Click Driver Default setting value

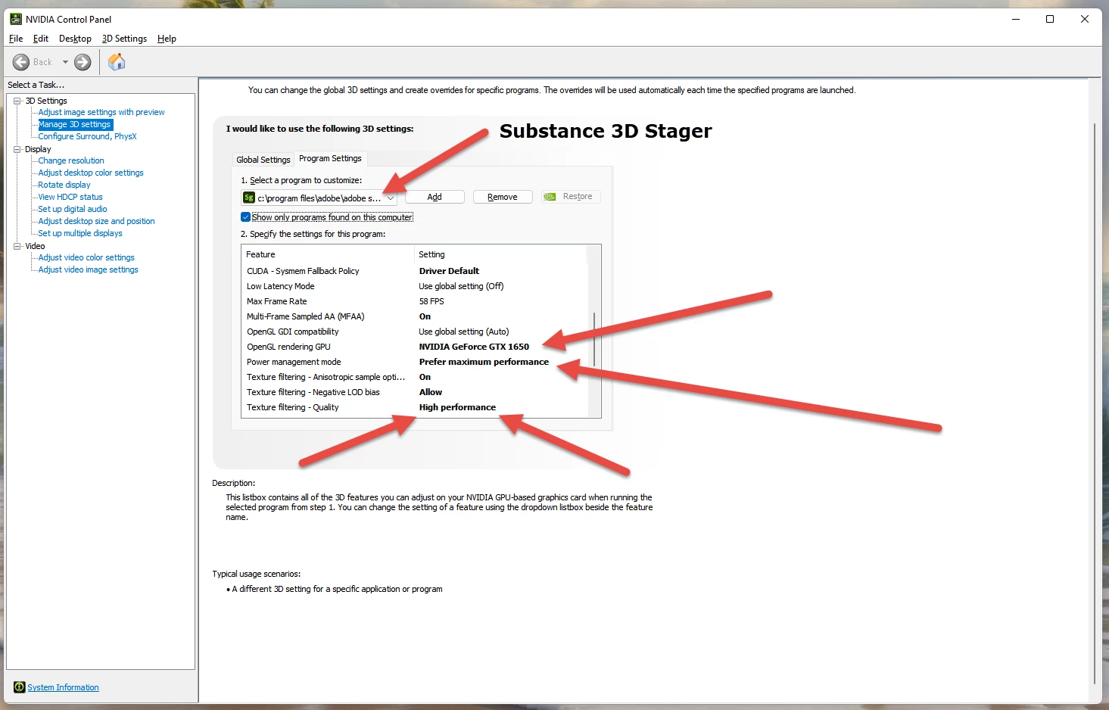click(x=449, y=271)
